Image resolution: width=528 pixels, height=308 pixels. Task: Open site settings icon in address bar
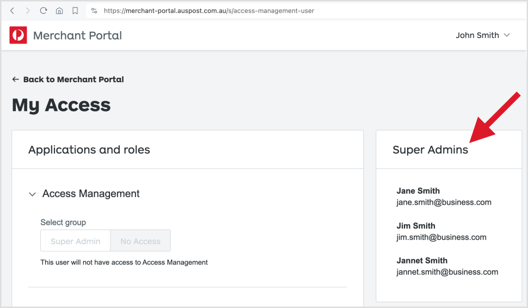pos(94,11)
